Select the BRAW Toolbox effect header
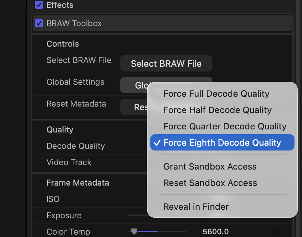 pos(74,23)
